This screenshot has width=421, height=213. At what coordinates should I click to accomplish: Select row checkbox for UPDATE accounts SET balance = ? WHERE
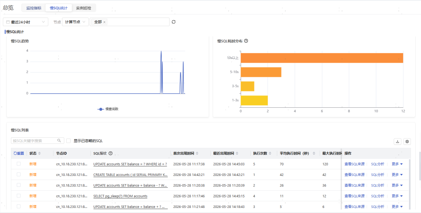[19, 164]
